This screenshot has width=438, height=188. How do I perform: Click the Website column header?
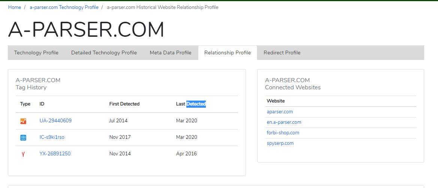coord(276,101)
